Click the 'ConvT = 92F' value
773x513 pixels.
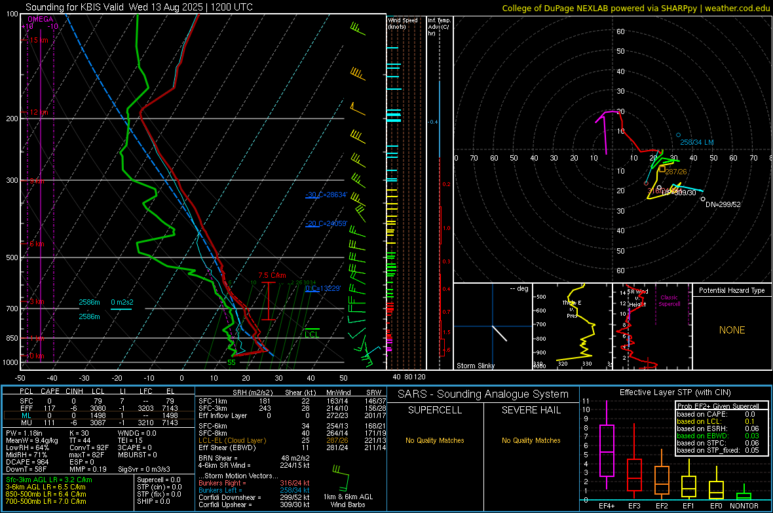click(x=89, y=447)
